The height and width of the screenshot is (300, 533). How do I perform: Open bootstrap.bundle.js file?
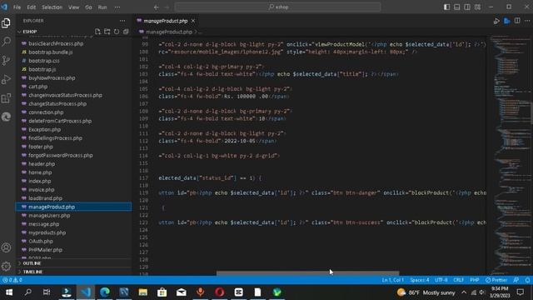pos(50,52)
